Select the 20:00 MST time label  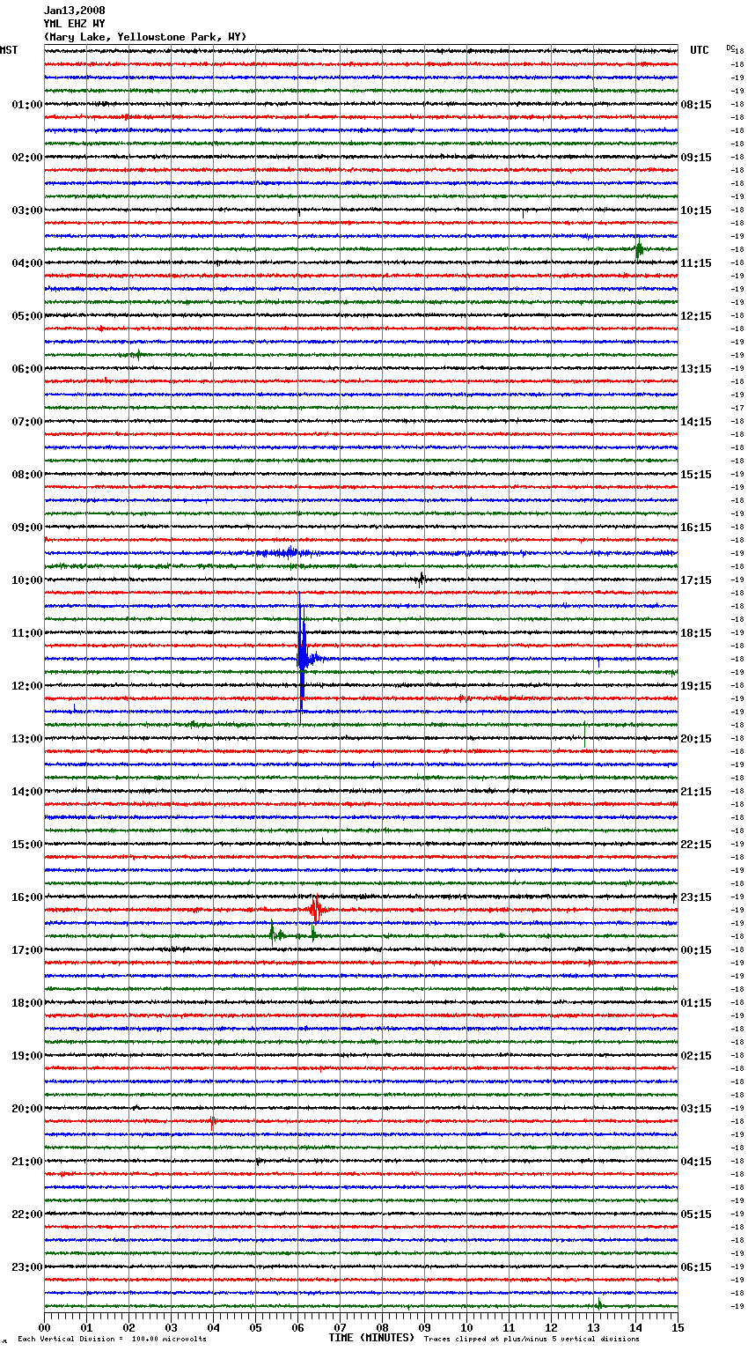(27, 1109)
